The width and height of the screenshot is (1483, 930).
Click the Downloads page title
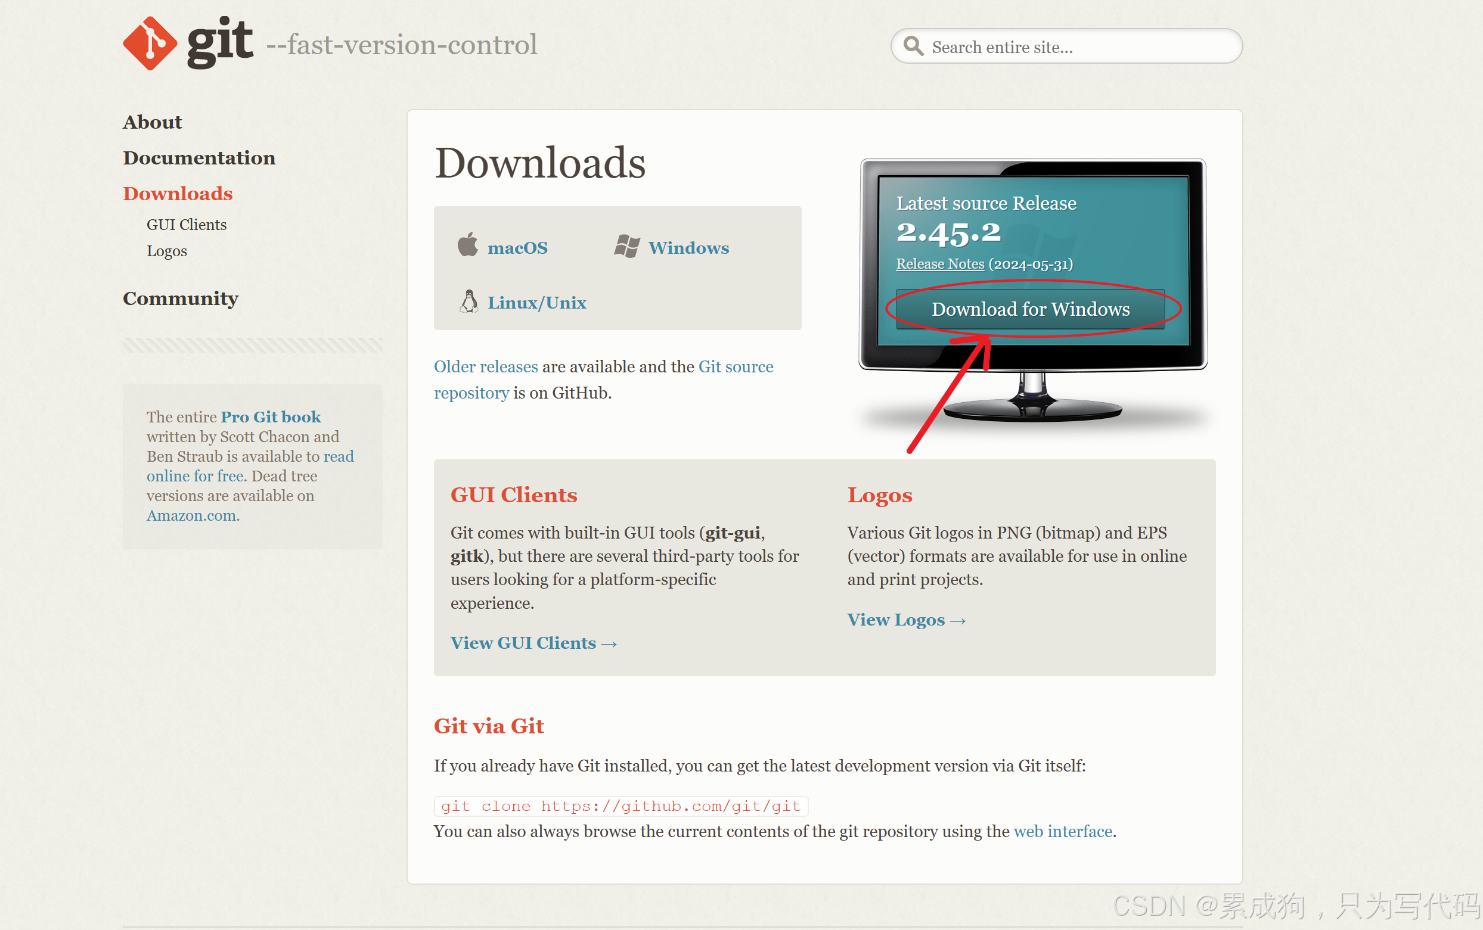click(x=540, y=163)
